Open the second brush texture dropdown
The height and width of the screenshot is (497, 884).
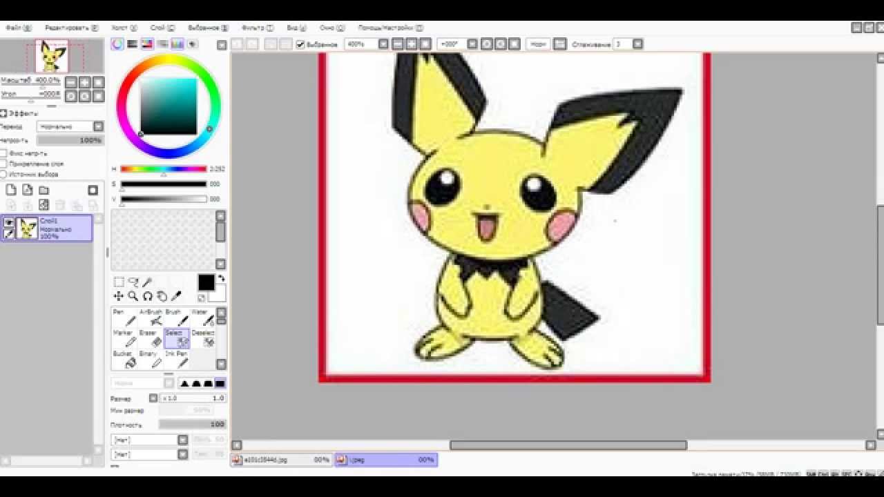click(x=182, y=454)
